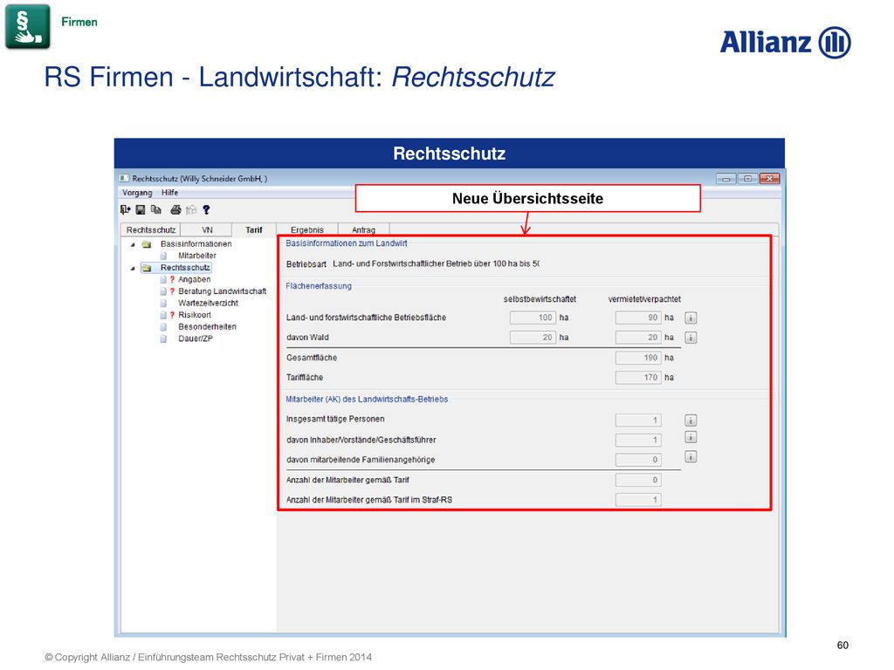Click the davon Inhaber/Vorstände/Geschäftsführer field
894x670 pixels.
coord(638,440)
